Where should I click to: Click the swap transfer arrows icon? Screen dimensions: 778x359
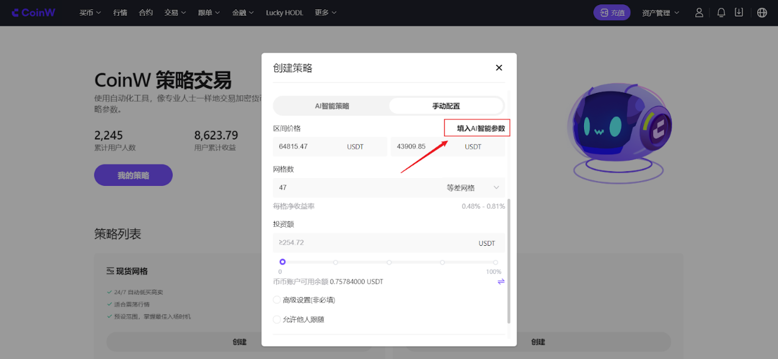pos(501,281)
